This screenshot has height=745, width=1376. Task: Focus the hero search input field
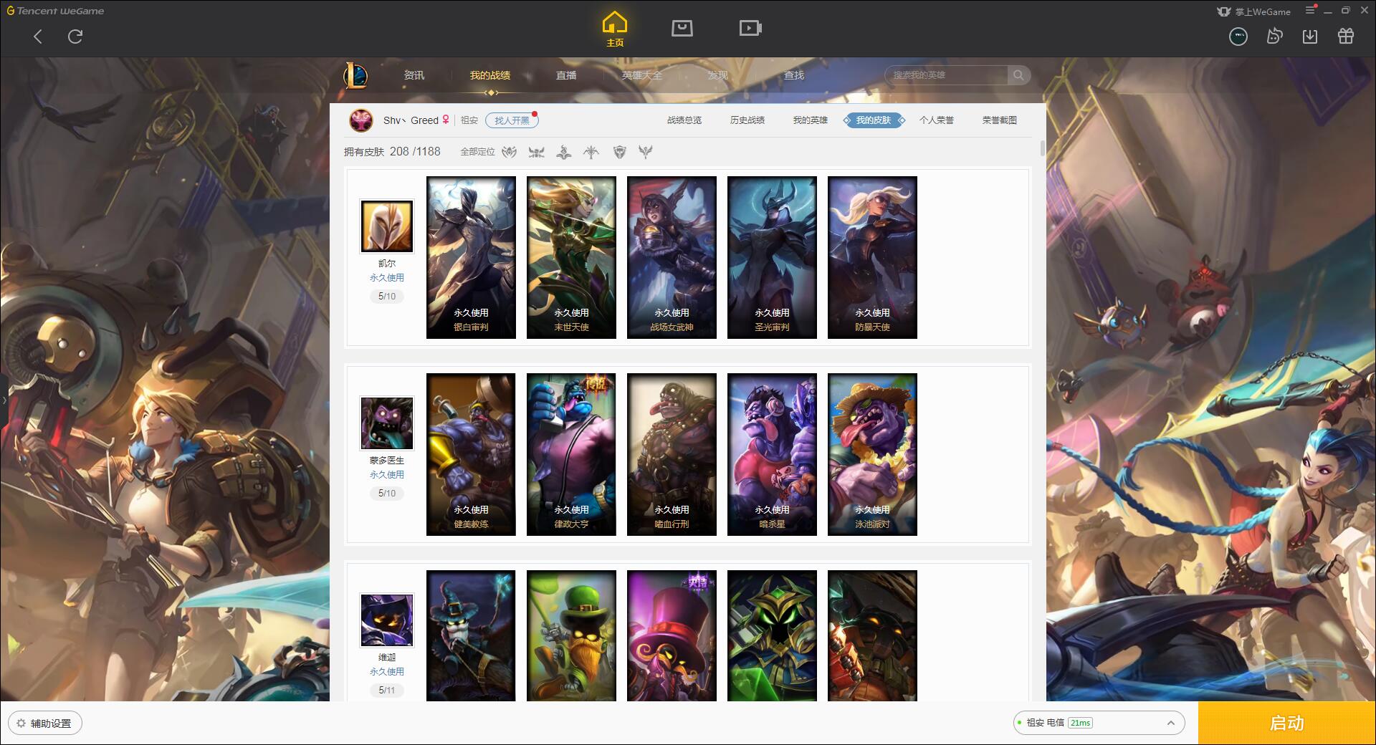pos(947,75)
